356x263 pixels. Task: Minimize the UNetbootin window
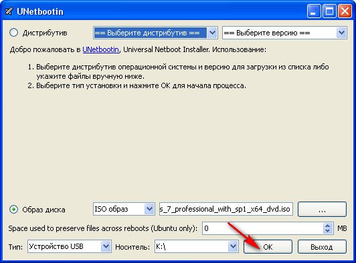(313, 11)
